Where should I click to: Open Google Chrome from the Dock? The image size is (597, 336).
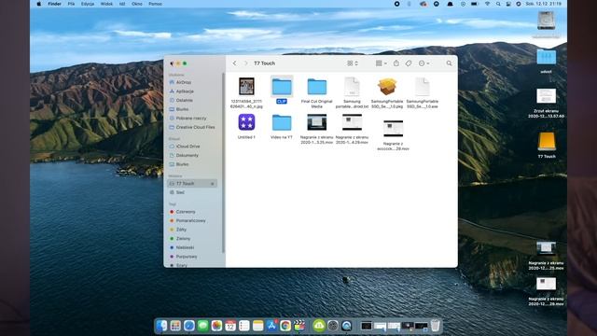(285, 326)
